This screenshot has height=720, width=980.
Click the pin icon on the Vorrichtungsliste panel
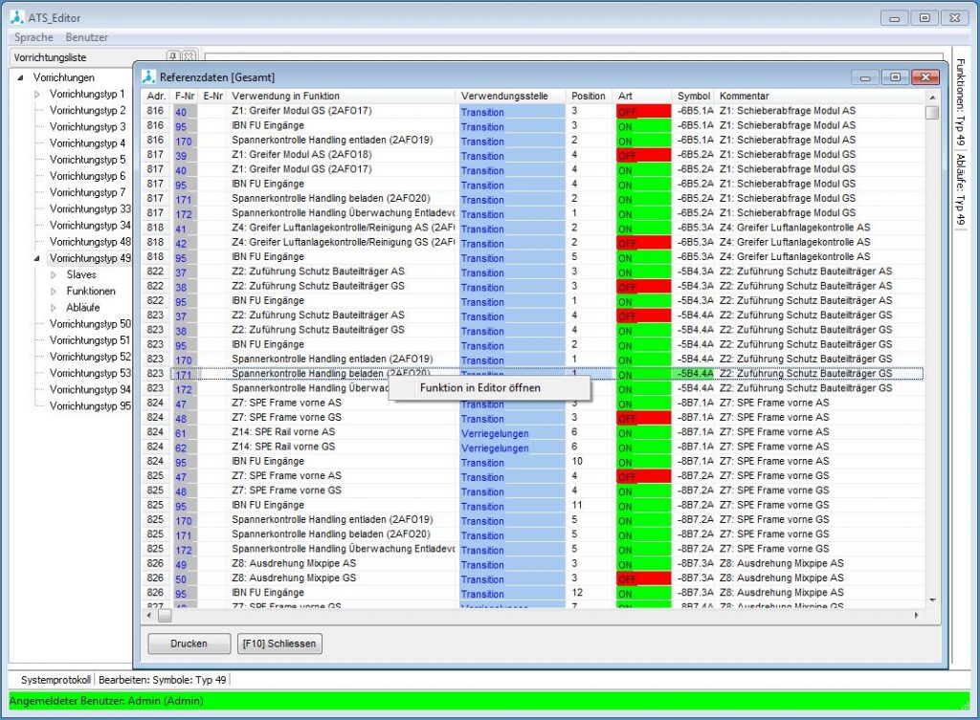click(173, 55)
